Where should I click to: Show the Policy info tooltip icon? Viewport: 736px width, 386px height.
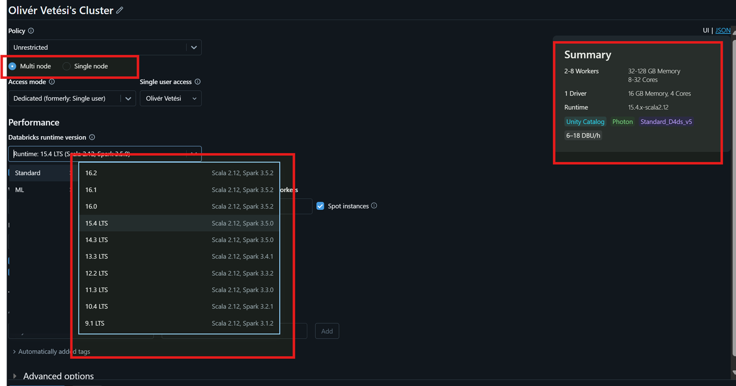pyautogui.click(x=31, y=31)
